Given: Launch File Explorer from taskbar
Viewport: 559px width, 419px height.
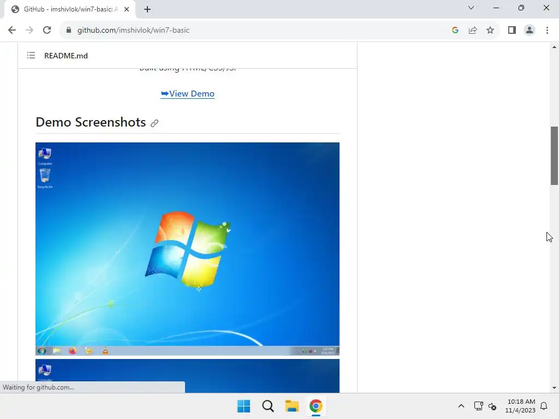Looking at the screenshot, I should pyautogui.click(x=292, y=406).
